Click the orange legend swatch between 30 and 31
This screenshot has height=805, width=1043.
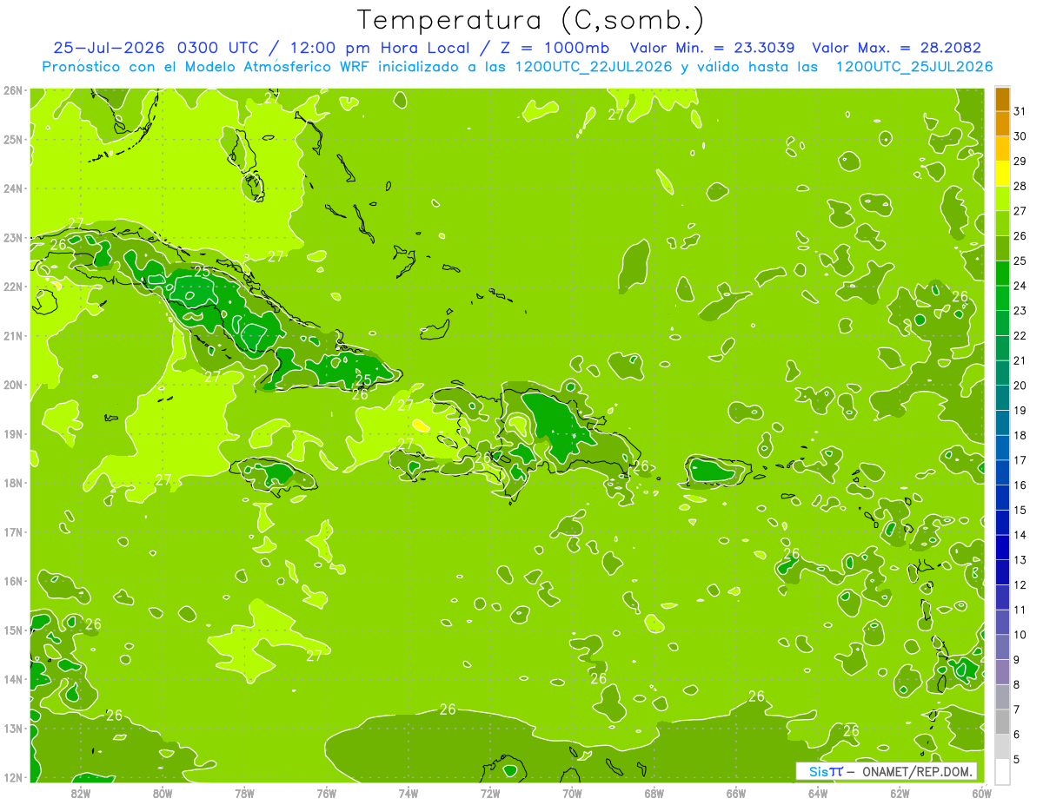(1002, 124)
